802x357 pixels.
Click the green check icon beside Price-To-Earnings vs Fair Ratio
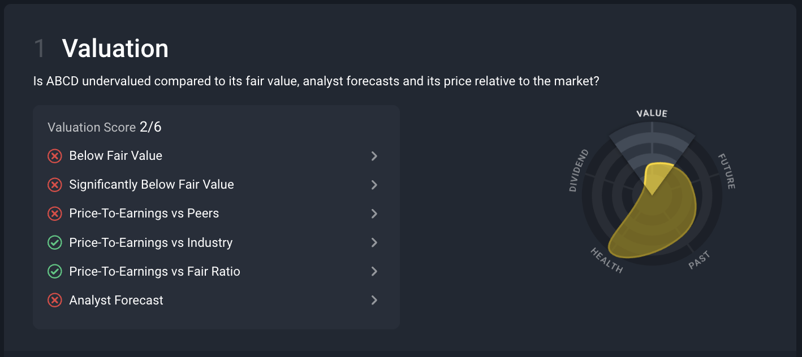click(55, 272)
